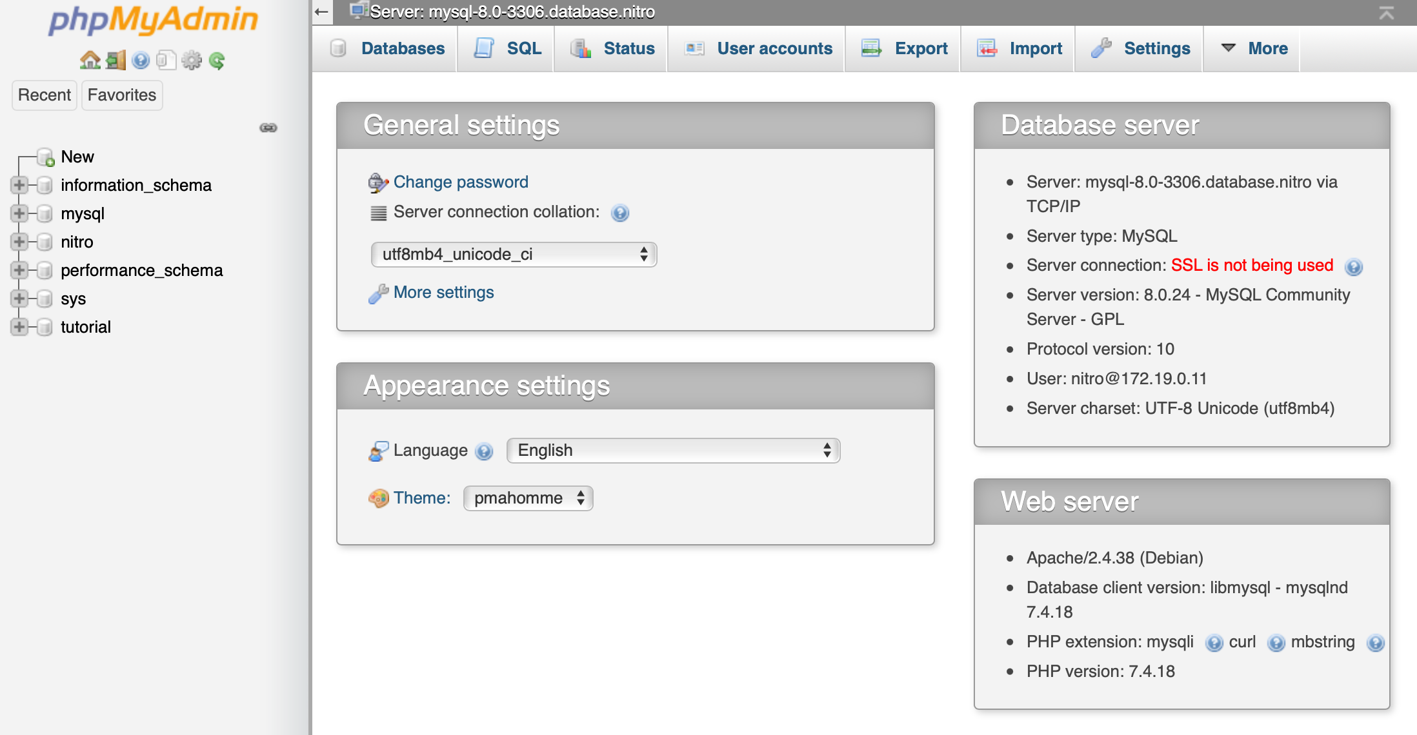
Task: Select the sys database name in tree
Action: pos(74,299)
